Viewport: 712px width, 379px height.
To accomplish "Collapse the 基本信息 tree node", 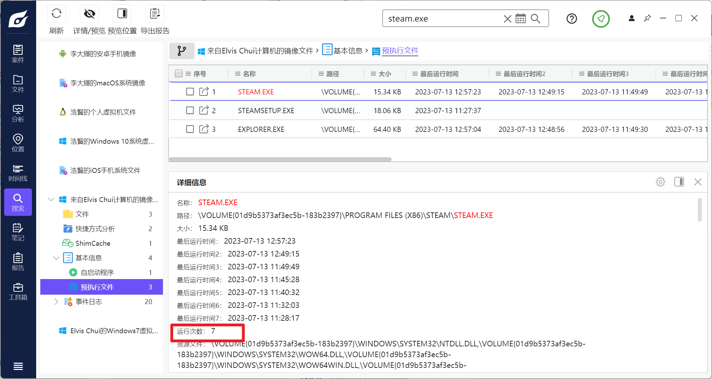I will [56, 258].
